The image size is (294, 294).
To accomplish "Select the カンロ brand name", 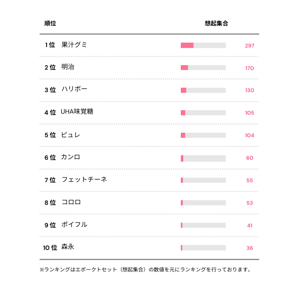I will click(x=71, y=157).
